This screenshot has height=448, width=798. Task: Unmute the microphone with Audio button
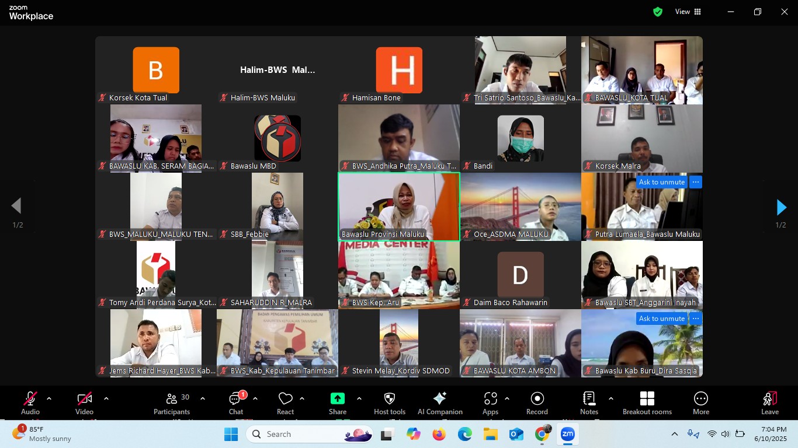(x=30, y=402)
